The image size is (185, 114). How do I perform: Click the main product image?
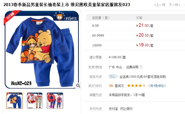pyautogui.click(x=42, y=49)
